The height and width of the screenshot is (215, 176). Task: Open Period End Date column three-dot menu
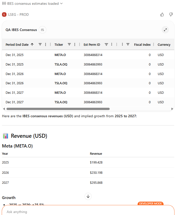pos(45,44)
